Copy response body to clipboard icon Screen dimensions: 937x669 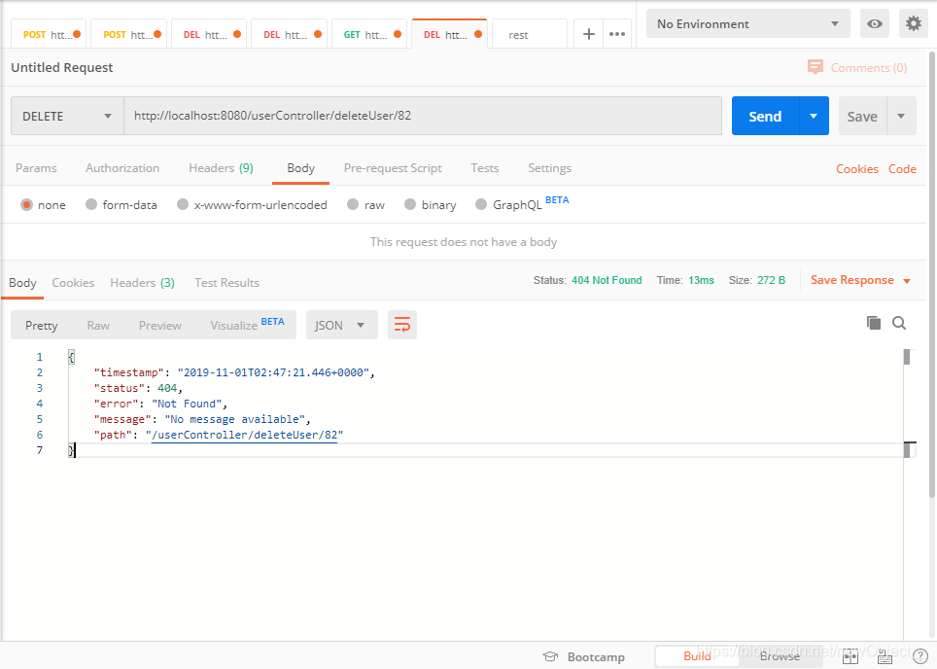coord(874,323)
